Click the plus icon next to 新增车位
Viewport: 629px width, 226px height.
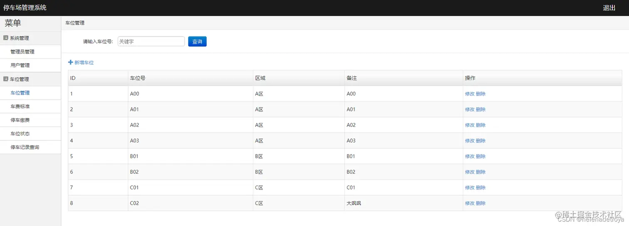point(70,62)
